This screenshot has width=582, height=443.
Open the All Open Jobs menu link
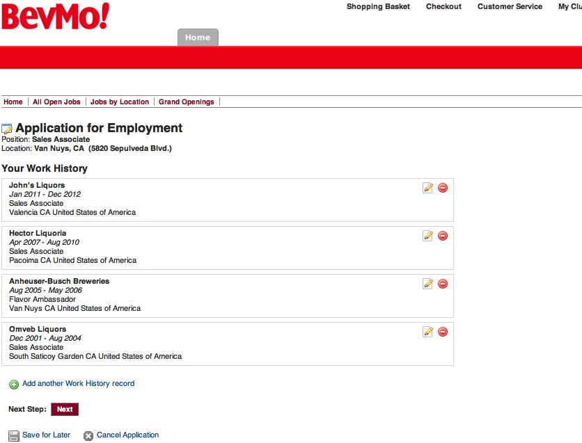click(x=56, y=102)
